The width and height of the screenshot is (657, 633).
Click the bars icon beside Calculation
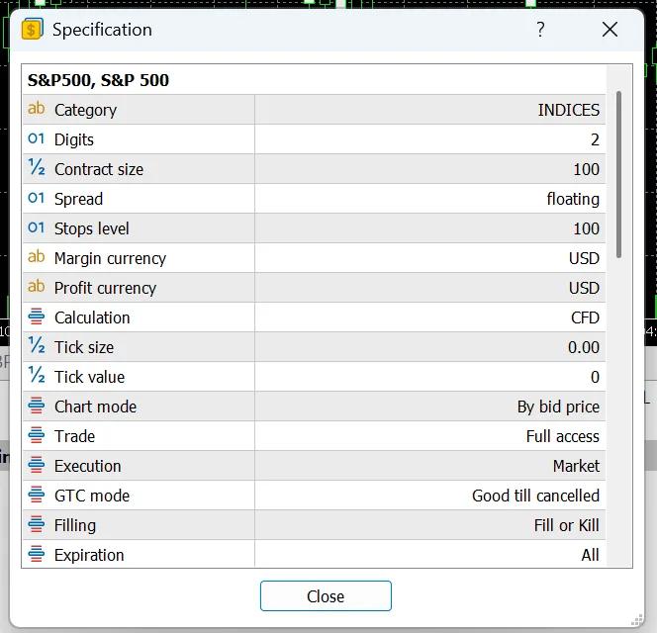tap(36, 316)
